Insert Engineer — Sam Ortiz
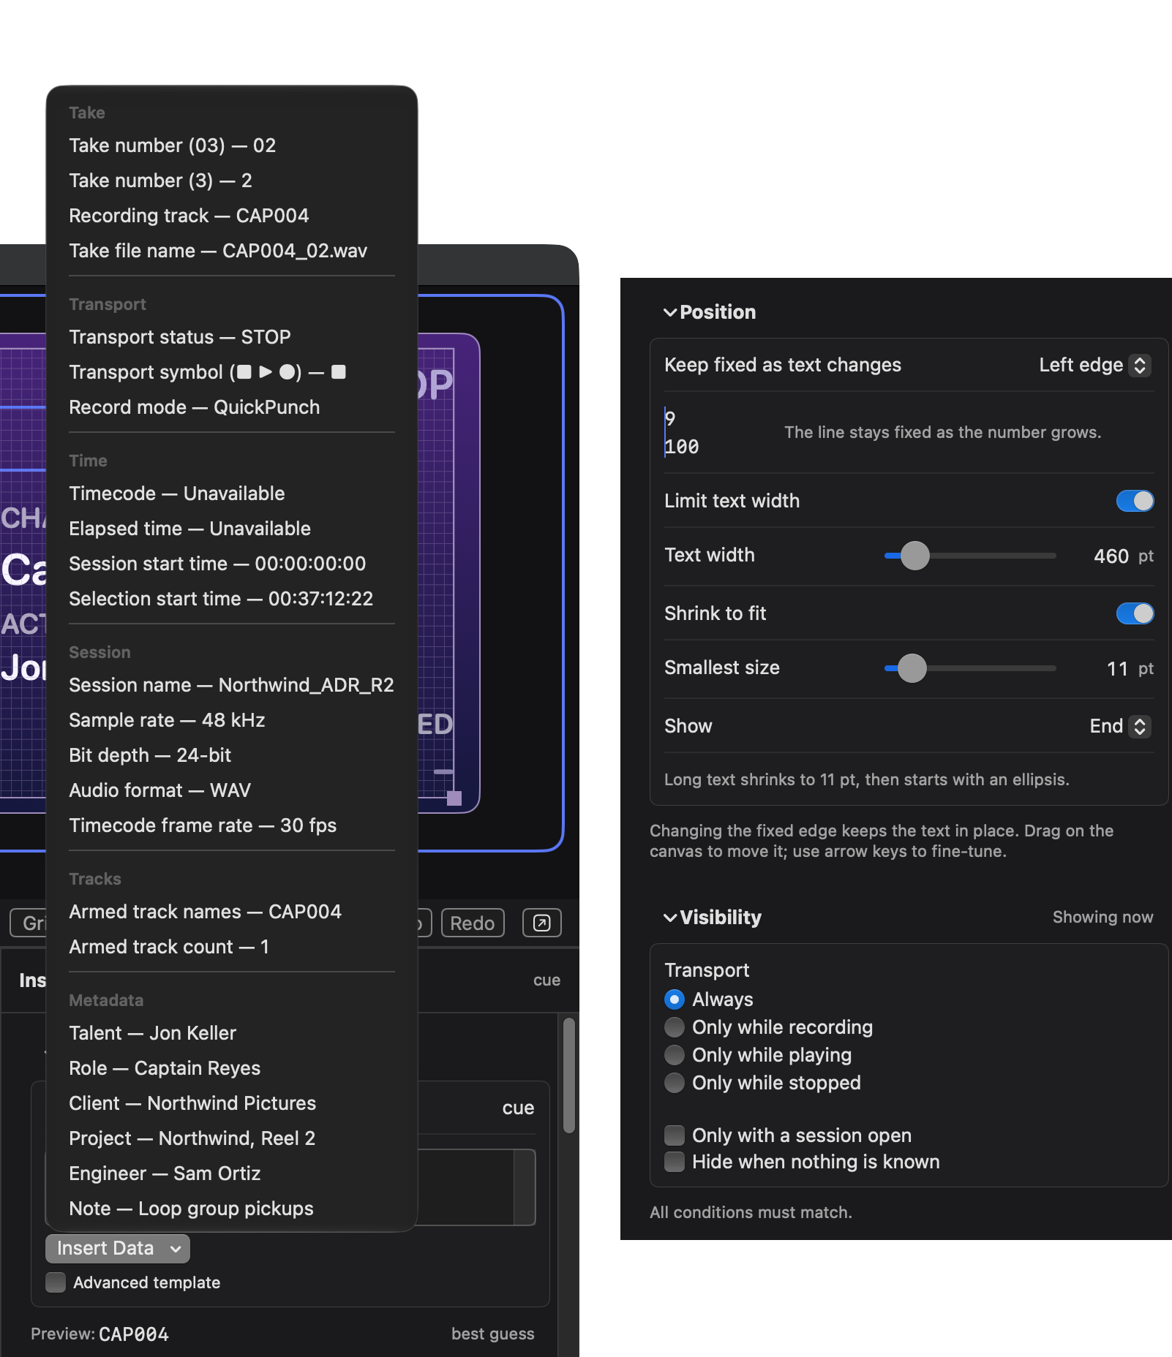Screen dimensions: 1172x1357 [x=232, y=1173]
